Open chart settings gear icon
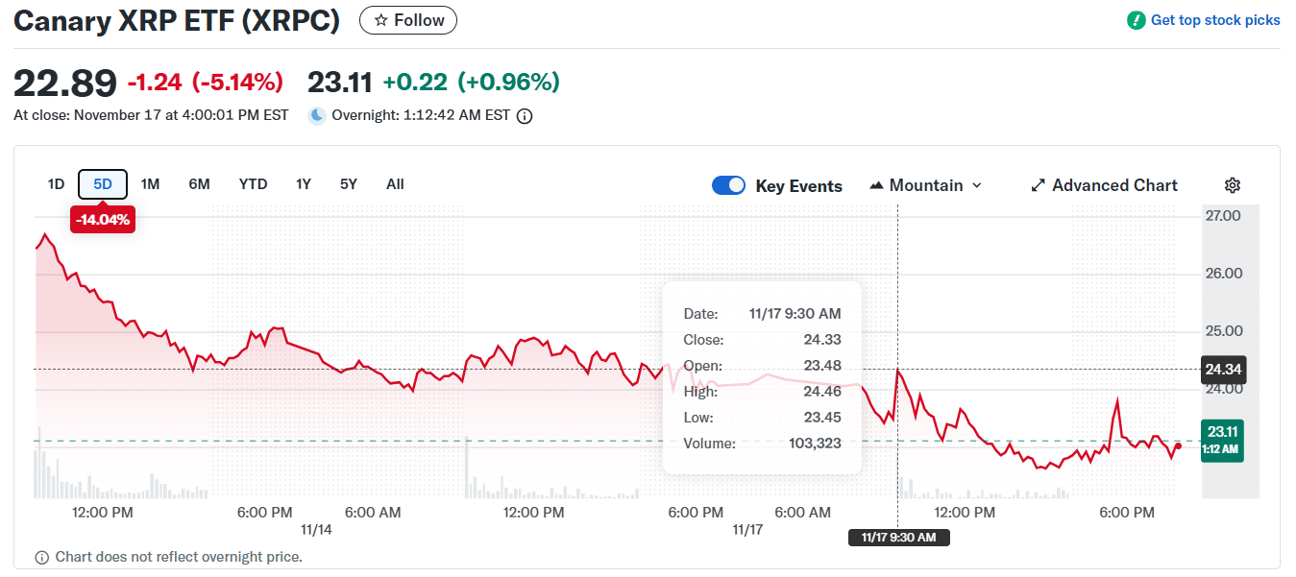Image resolution: width=1296 pixels, height=577 pixels. [1233, 185]
